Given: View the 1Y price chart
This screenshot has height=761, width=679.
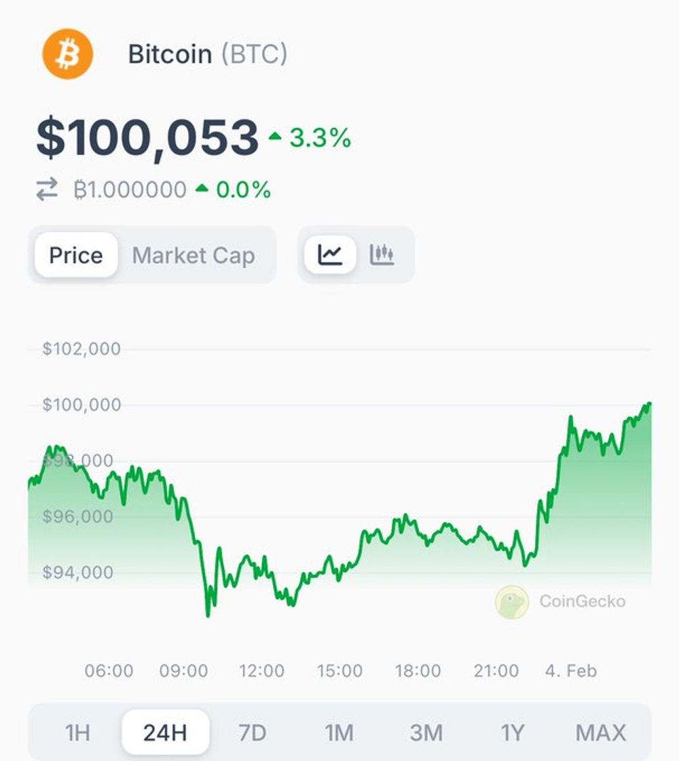Looking at the screenshot, I should [513, 732].
